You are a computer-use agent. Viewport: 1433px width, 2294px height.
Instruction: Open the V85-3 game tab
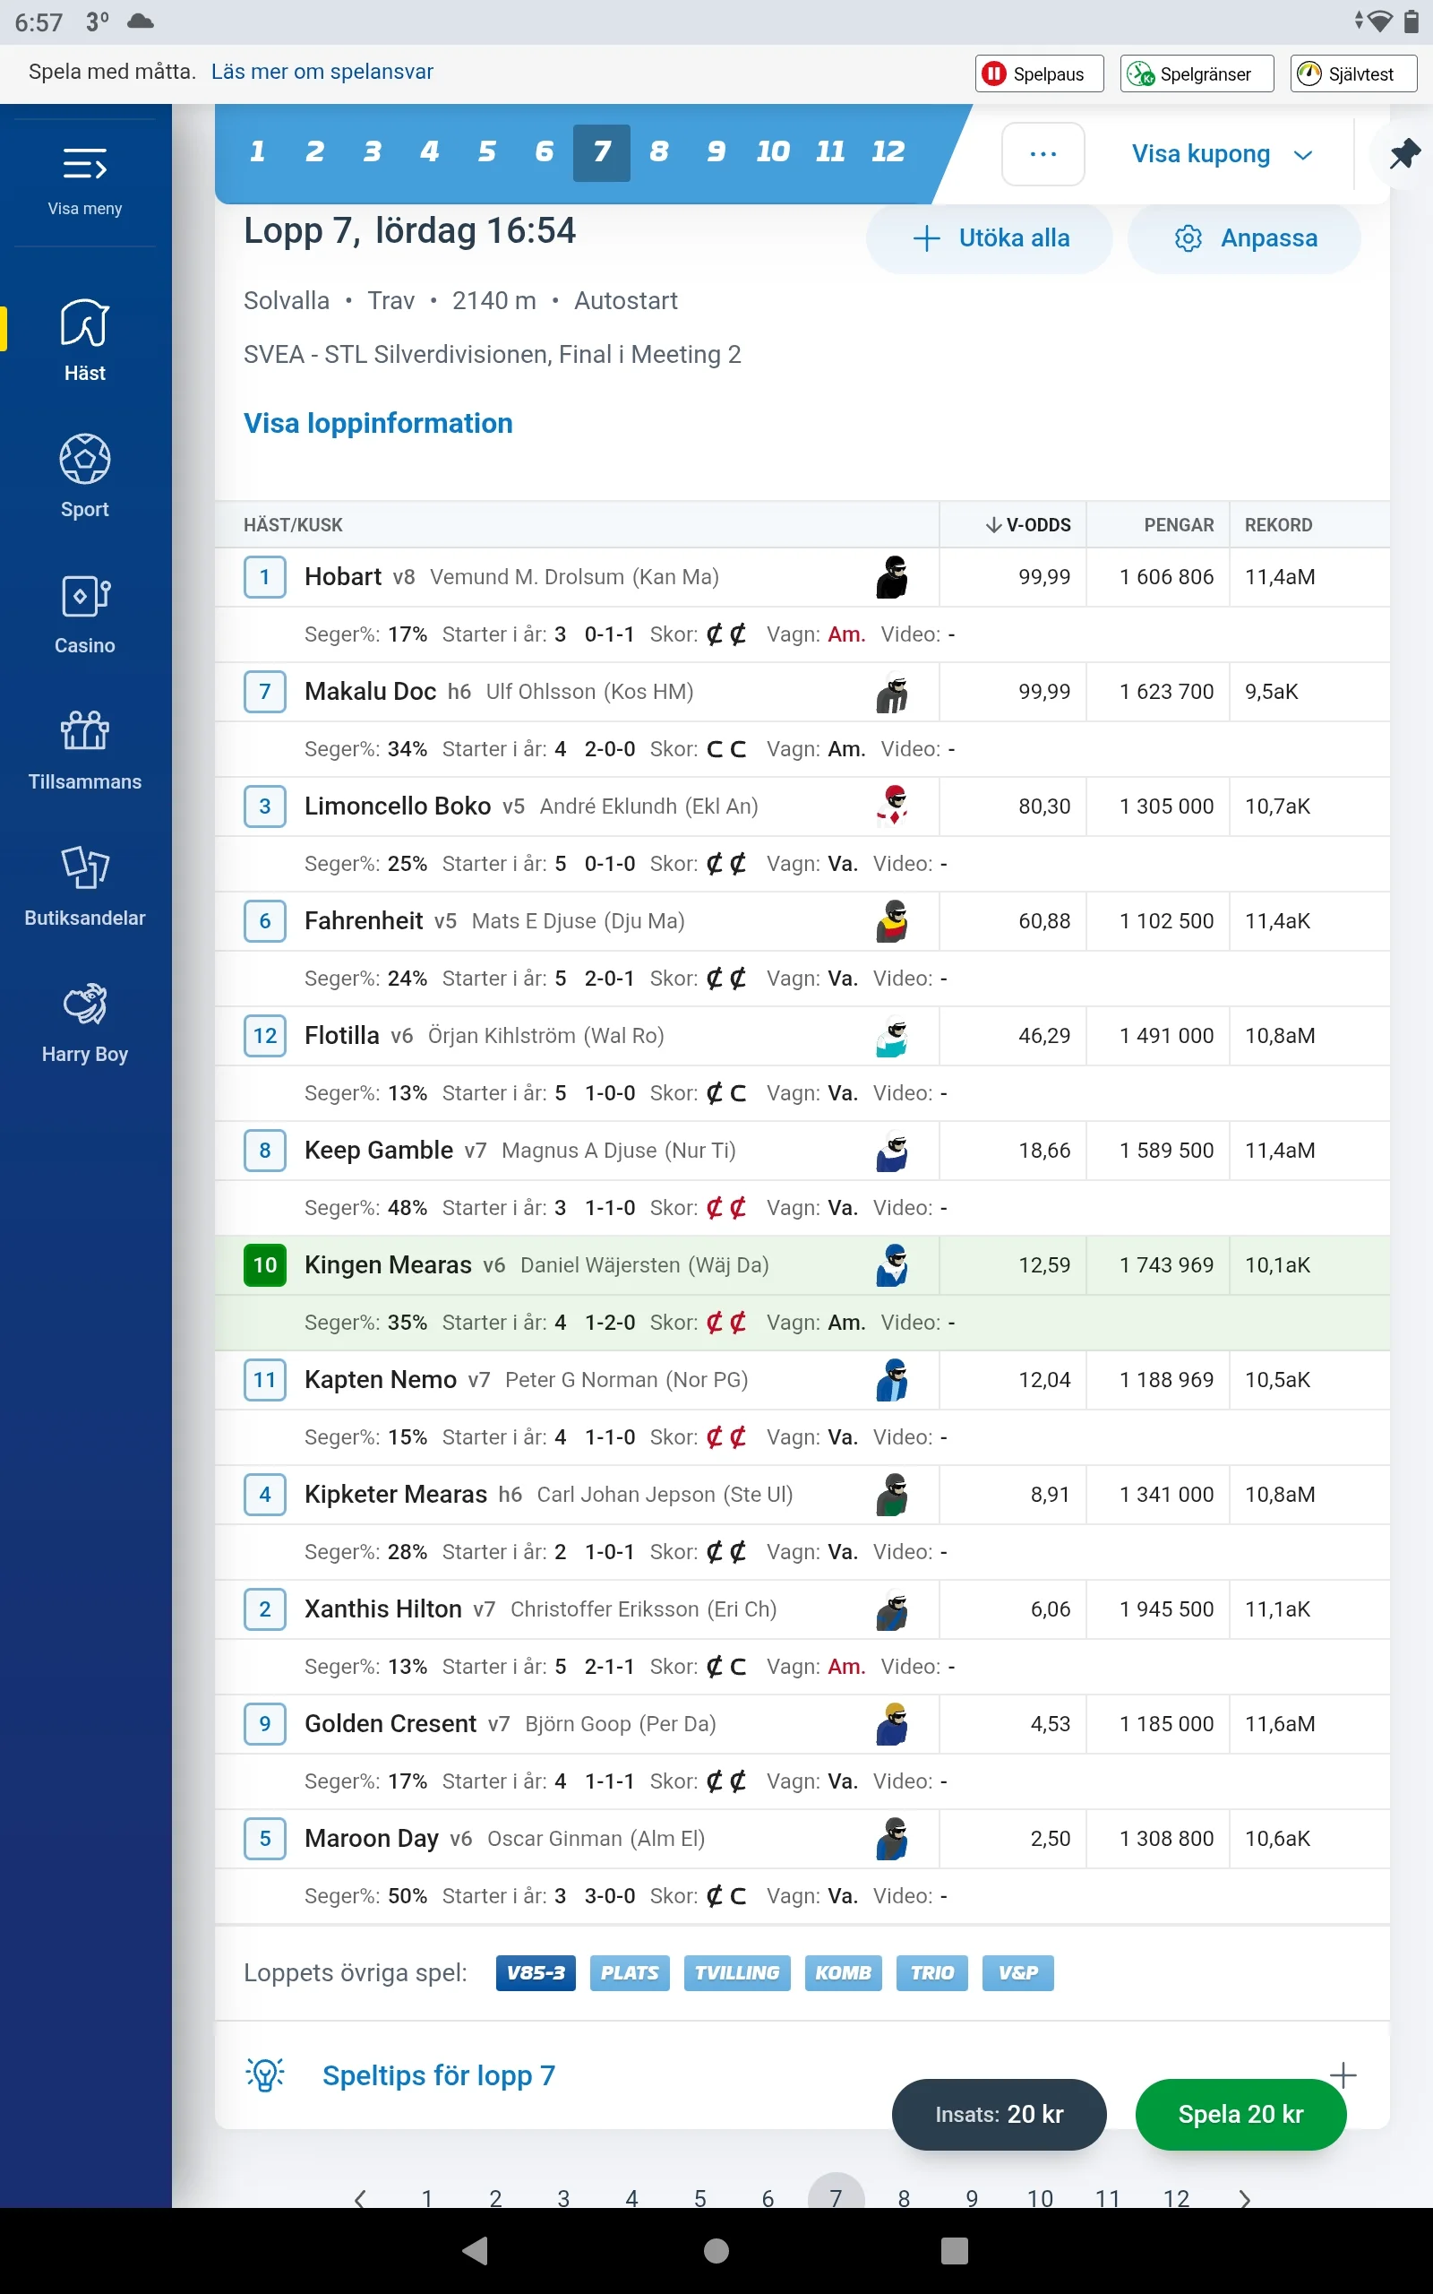pyautogui.click(x=535, y=1973)
